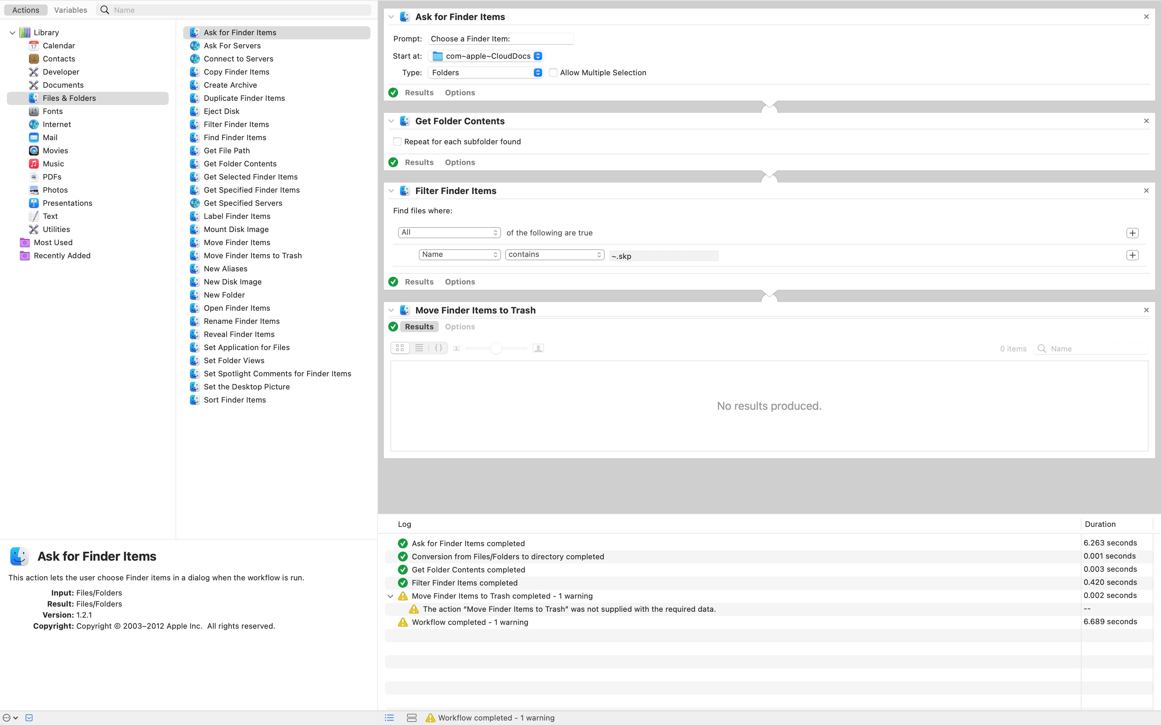Switch results to list view icon

coord(419,348)
